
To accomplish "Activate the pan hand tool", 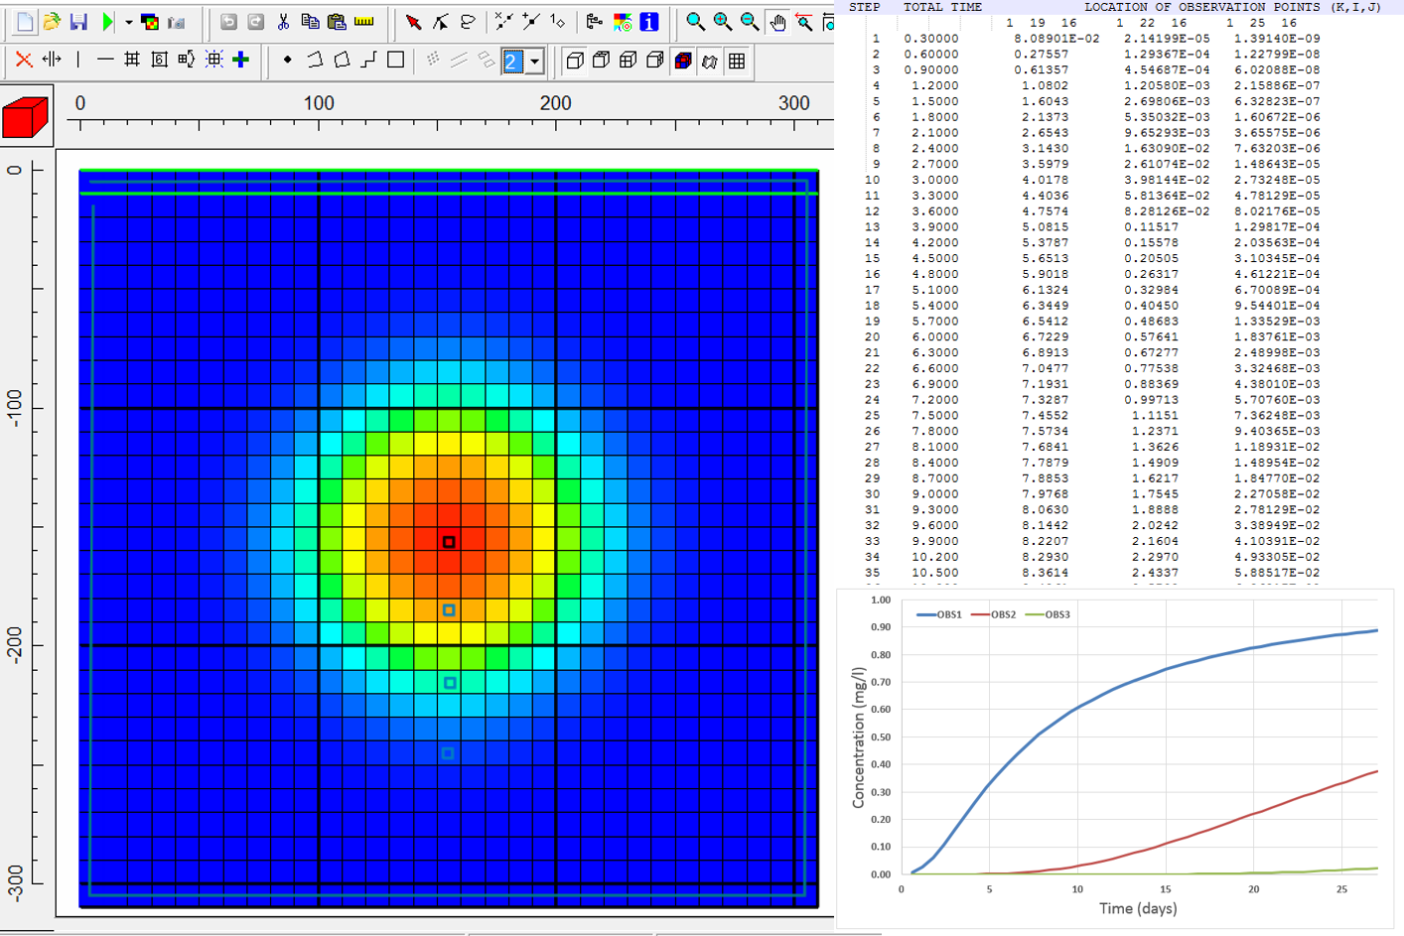I will tap(777, 22).
